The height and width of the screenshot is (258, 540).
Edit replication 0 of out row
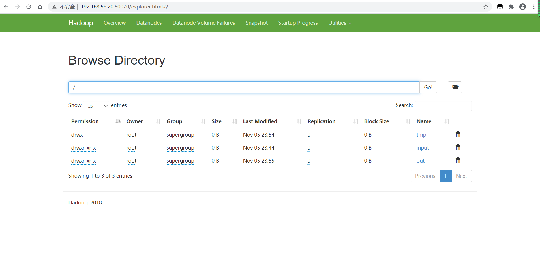pyautogui.click(x=309, y=161)
